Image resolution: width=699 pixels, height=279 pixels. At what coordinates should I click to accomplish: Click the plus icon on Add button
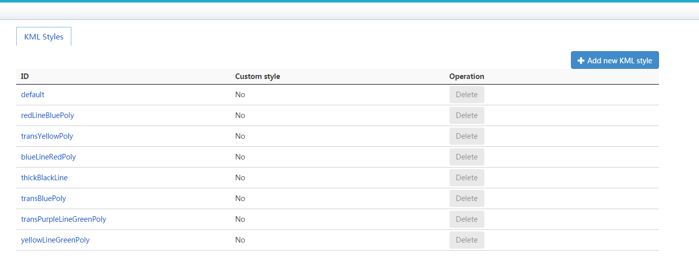581,61
